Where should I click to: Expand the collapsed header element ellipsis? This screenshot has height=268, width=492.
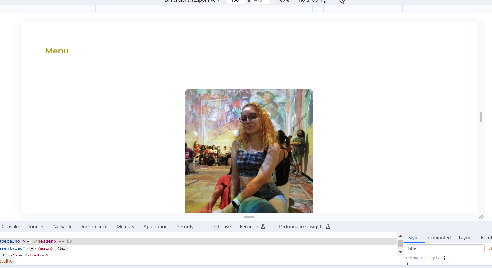(29, 241)
